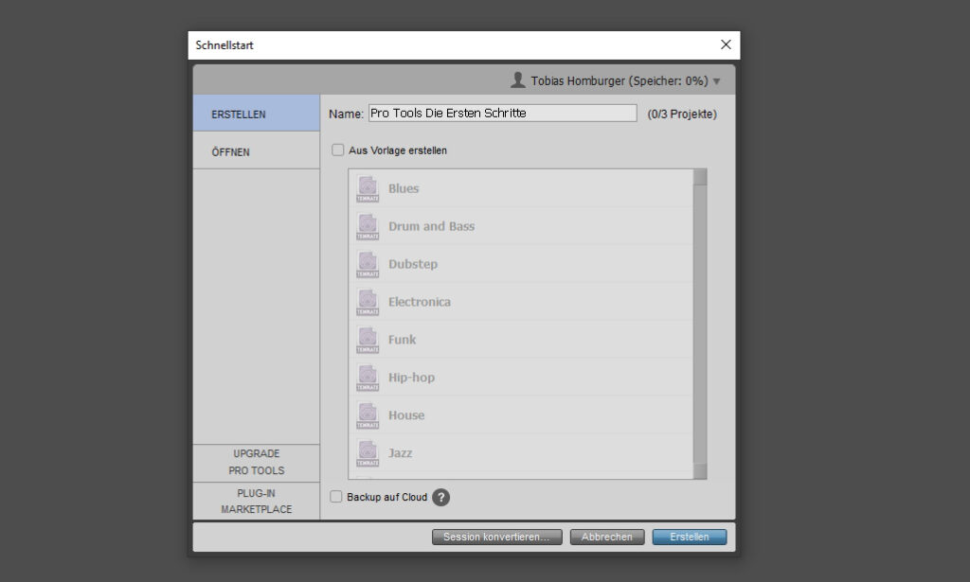Click the project Name input field
Image resolution: width=970 pixels, height=582 pixels.
pyautogui.click(x=502, y=113)
